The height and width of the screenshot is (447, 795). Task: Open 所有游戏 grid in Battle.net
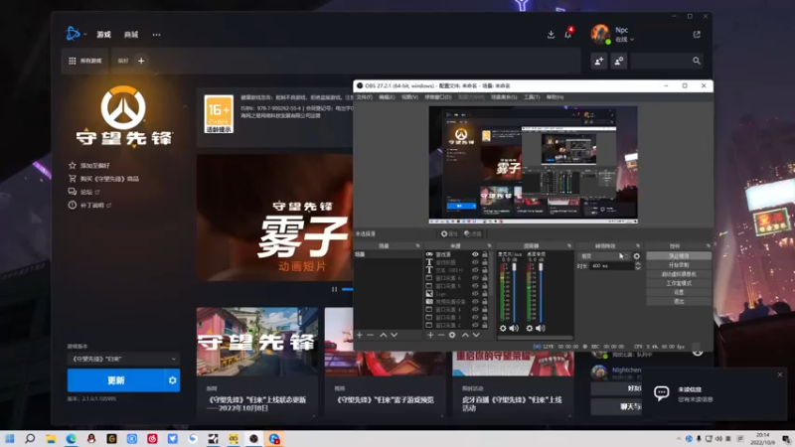[x=85, y=61]
